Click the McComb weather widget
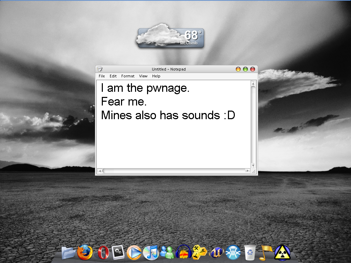The height and width of the screenshot is (263, 351). [x=170, y=38]
